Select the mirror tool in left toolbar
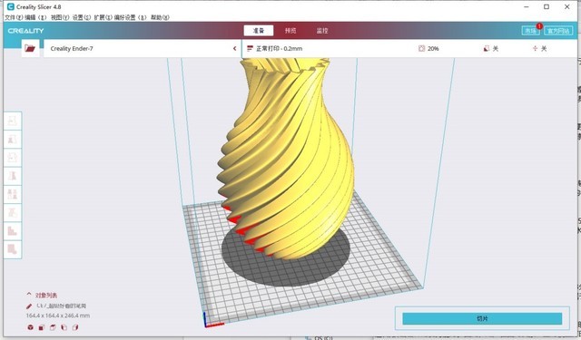581x340 pixels. point(12,176)
